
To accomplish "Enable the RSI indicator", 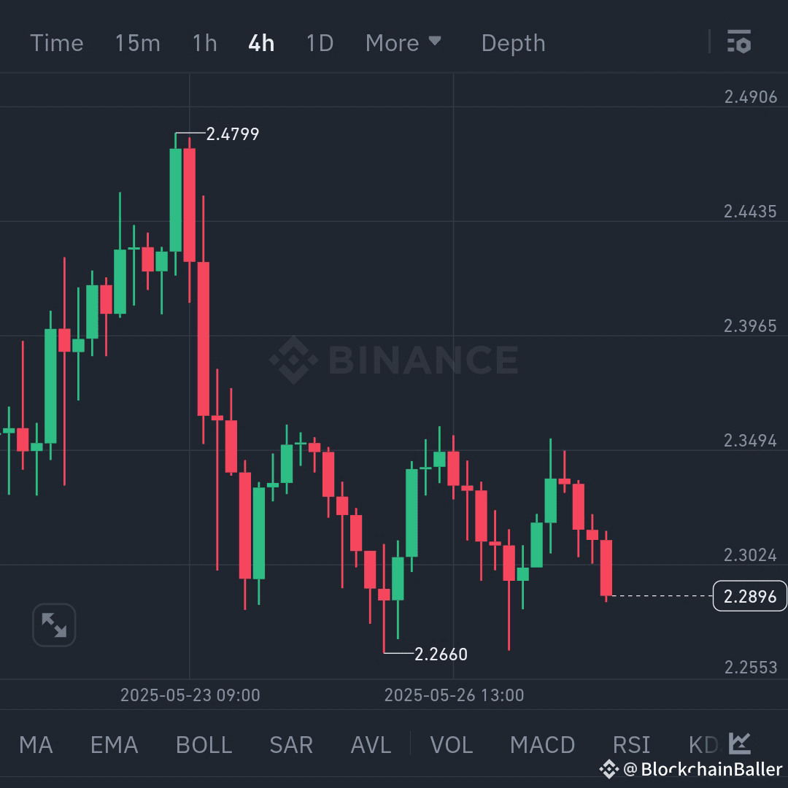I will pos(631,744).
